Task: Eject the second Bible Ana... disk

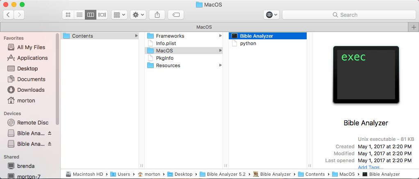Action: [x=50, y=144]
